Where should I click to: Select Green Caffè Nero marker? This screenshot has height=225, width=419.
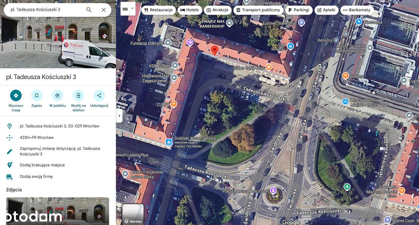[269, 68]
